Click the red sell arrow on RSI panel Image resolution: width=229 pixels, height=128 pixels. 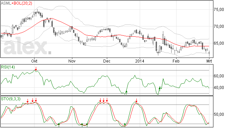pyautogui.click(x=36, y=69)
